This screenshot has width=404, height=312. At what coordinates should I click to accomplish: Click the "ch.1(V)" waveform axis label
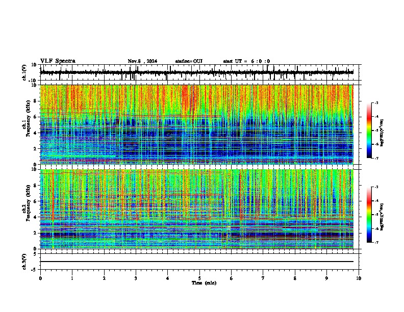(24, 72)
